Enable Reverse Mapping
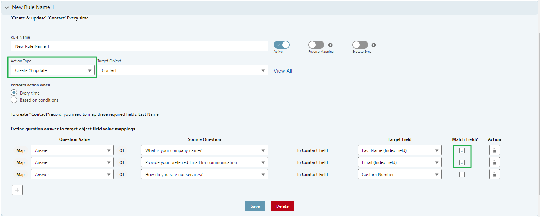 (316, 45)
